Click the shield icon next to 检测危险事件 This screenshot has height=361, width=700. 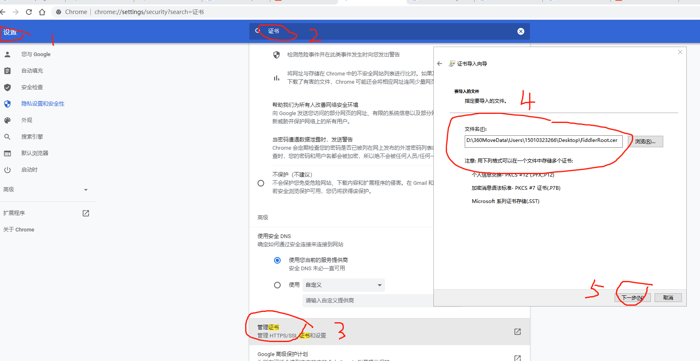[x=277, y=55]
